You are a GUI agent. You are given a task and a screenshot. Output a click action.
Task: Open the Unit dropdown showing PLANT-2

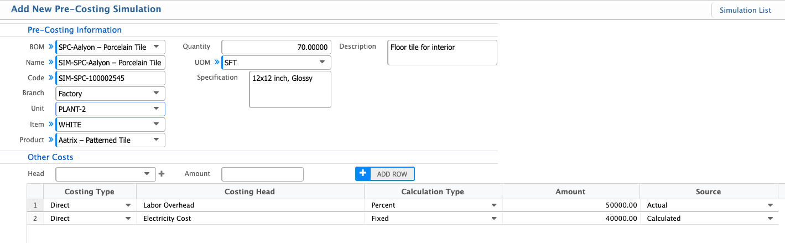point(156,109)
